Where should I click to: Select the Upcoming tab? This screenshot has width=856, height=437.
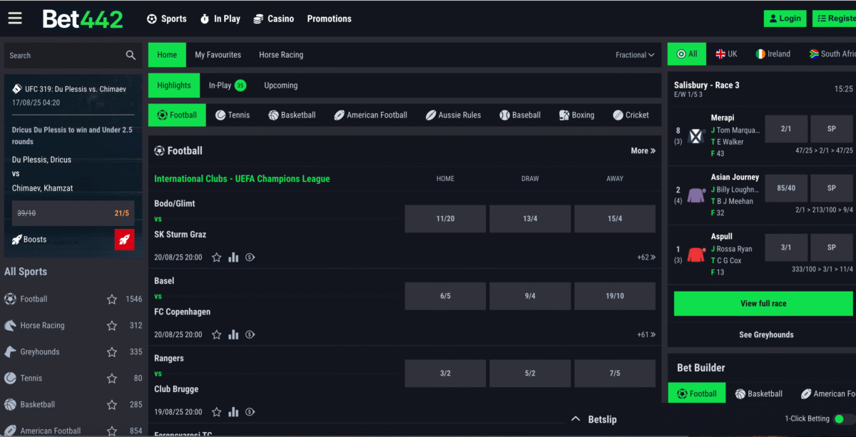pyautogui.click(x=281, y=86)
